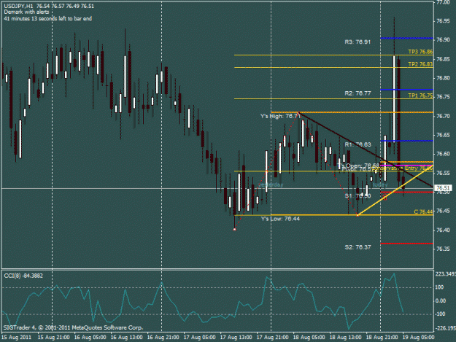456x342 pixels.
Task: Click the 'TP2 76.83' target label
Action: pyautogui.click(x=420, y=64)
